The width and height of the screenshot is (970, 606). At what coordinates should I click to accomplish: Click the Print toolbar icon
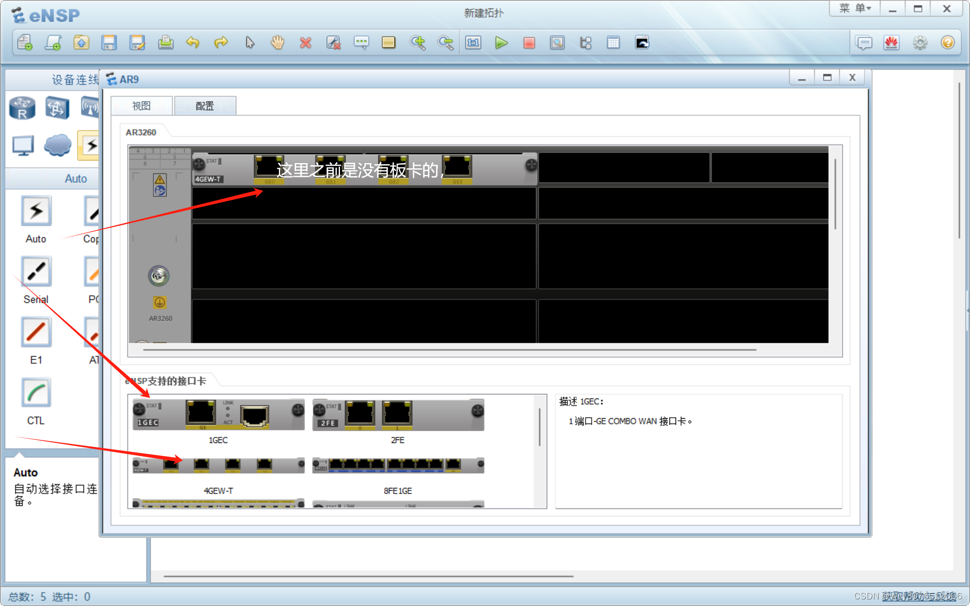(x=165, y=43)
